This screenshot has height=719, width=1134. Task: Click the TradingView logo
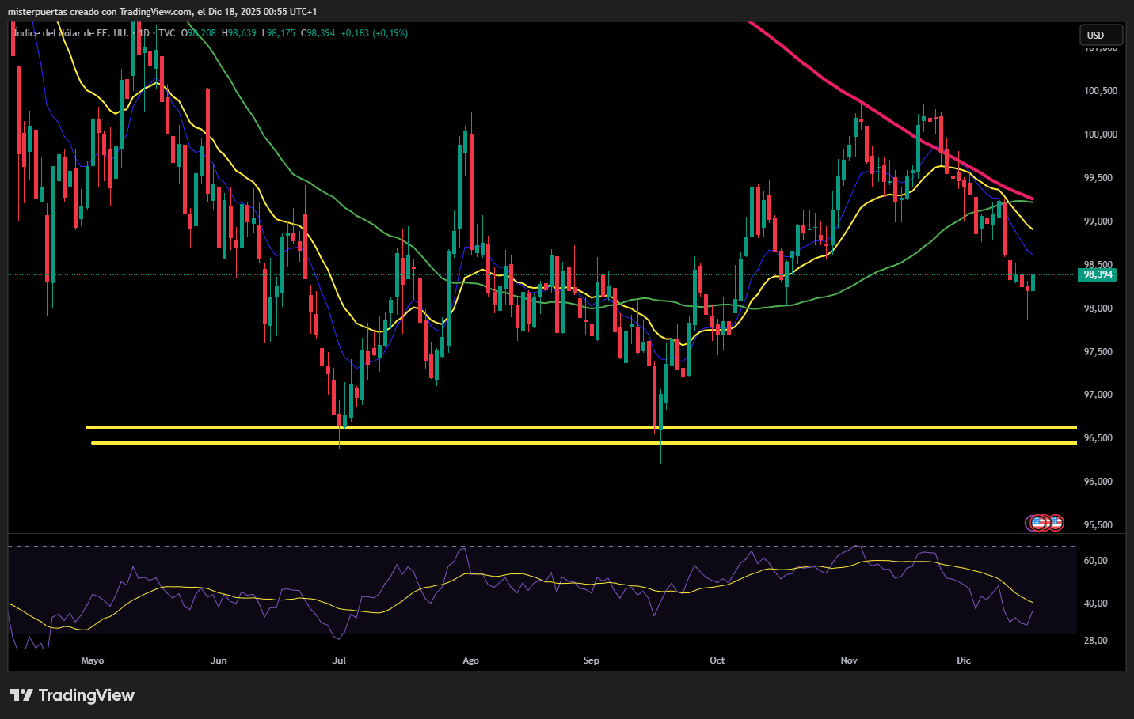click(x=72, y=695)
